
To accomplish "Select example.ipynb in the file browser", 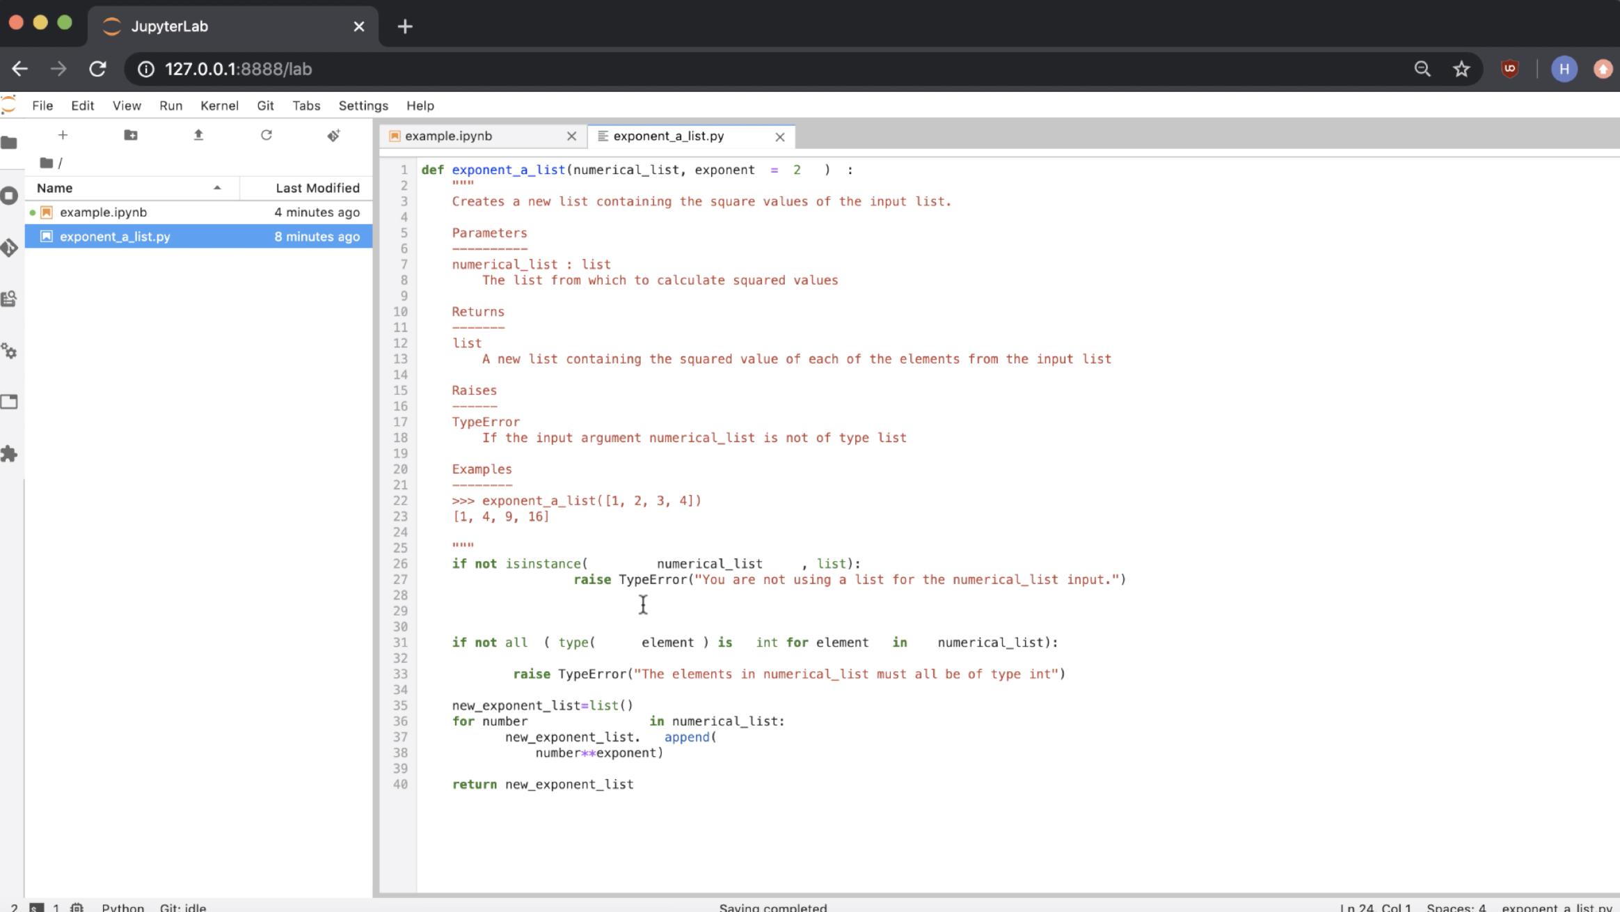I will pyautogui.click(x=103, y=212).
